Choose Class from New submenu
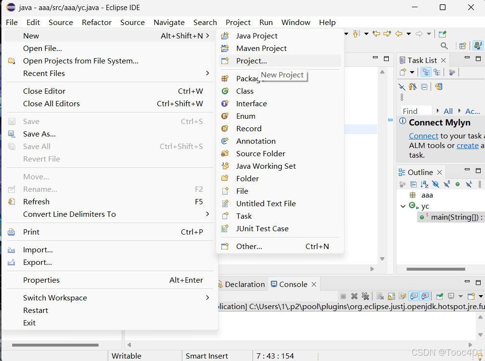 (280, 91)
